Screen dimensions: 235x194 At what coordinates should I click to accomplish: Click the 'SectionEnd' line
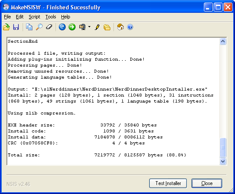tap(23, 41)
